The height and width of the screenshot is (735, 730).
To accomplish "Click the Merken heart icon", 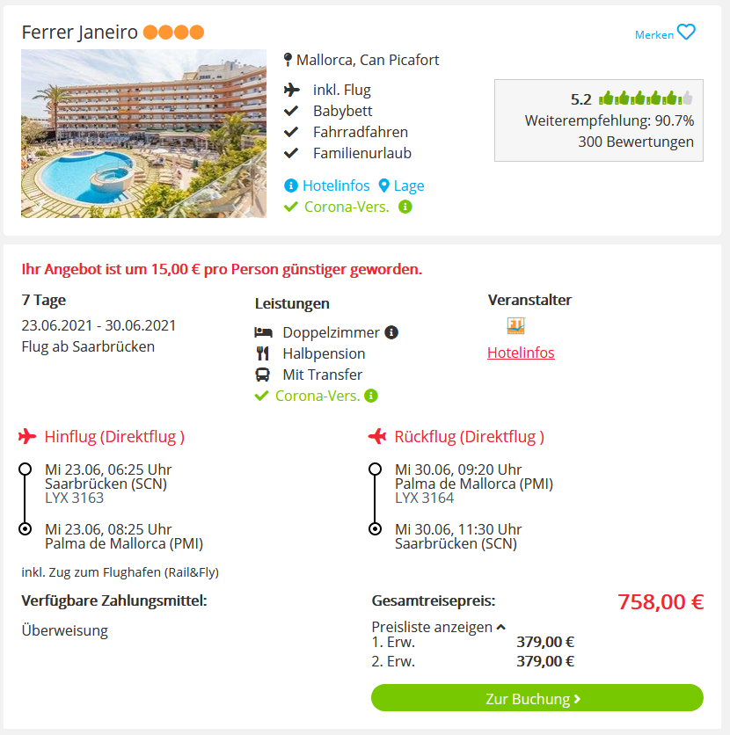I will pyautogui.click(x=686, y=32).
